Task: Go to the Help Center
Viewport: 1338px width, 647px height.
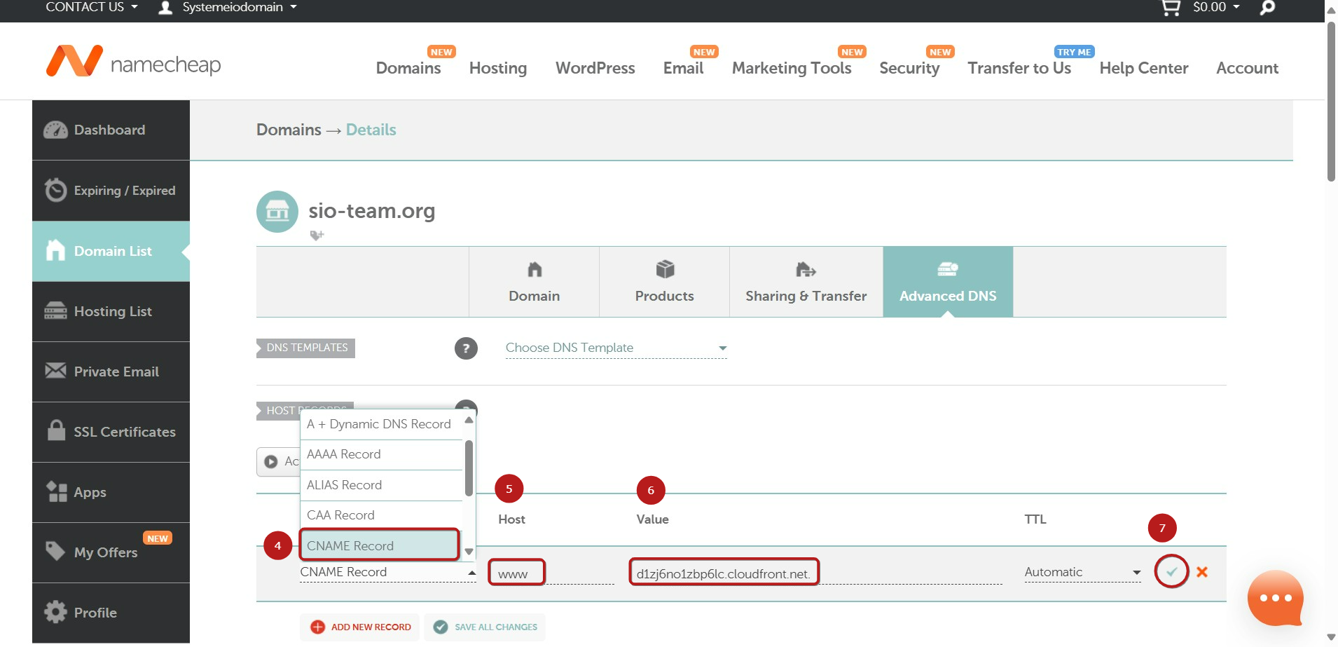Action: click(x=1144, y=68)
